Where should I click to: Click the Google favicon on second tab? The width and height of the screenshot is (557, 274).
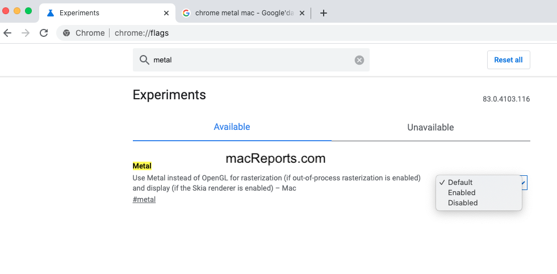point(186,13)
